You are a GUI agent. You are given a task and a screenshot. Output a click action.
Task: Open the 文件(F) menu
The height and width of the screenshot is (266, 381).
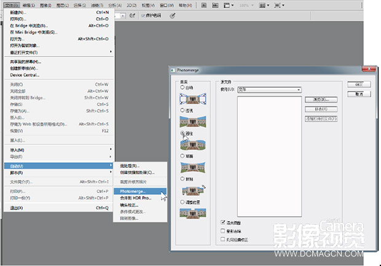tap(12, 6)
